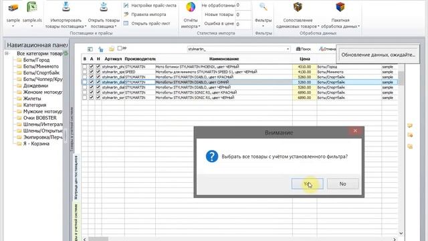Screen dimensions: 428x241
Task: Expand the Открыть товары поставщика dropdown arrow
Action: [x=116, y=27]
